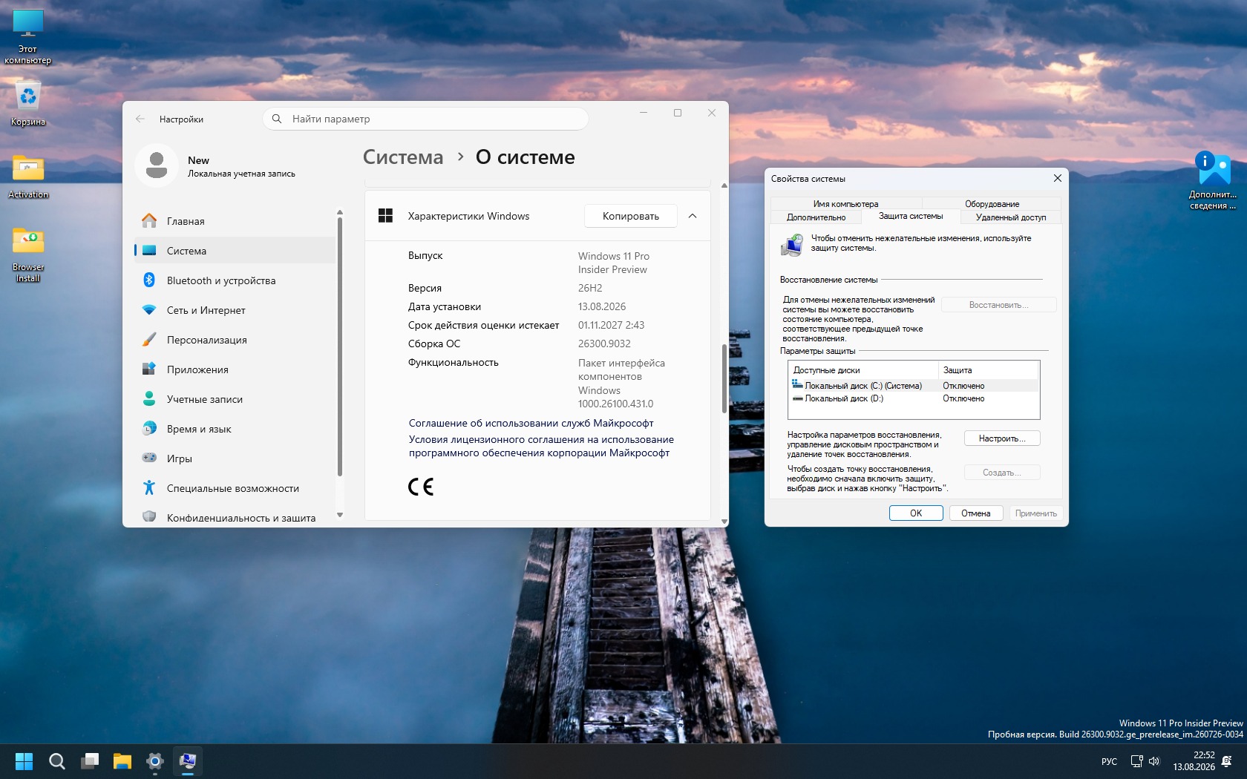This screenshot has width=1247, height=779.
Task: Select Локальный диск (C:) (Система) row
Action: click(x=913, y=386)
